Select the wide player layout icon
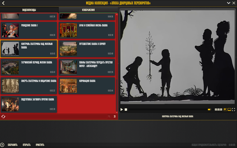This screenshot has height=148, width=237. point(229,110)
